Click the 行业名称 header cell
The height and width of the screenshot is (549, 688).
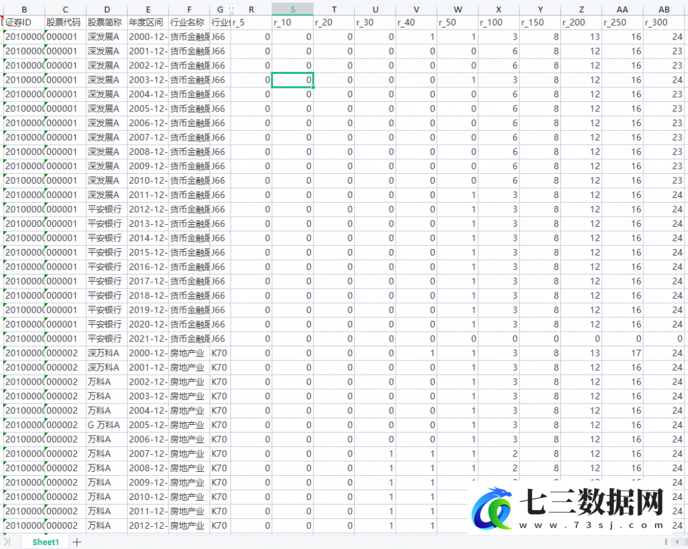189,22
